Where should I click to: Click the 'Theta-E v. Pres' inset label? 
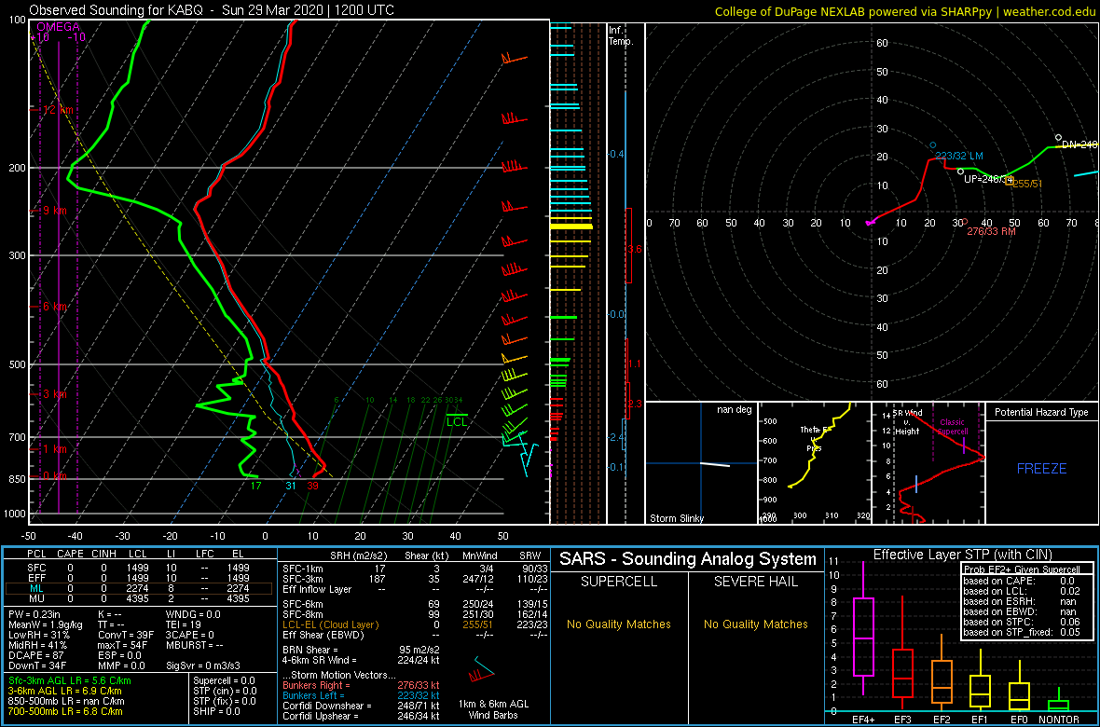816,439
